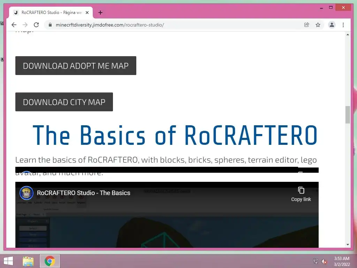Share this page via toolbar icon
357x268 pixels.
pyautogui.click(x=307, y=25)
